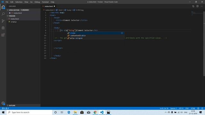Screen dimensions: 205x115
Task: Switch to Chrome on taskbar
Action: (x=95, y=112)
